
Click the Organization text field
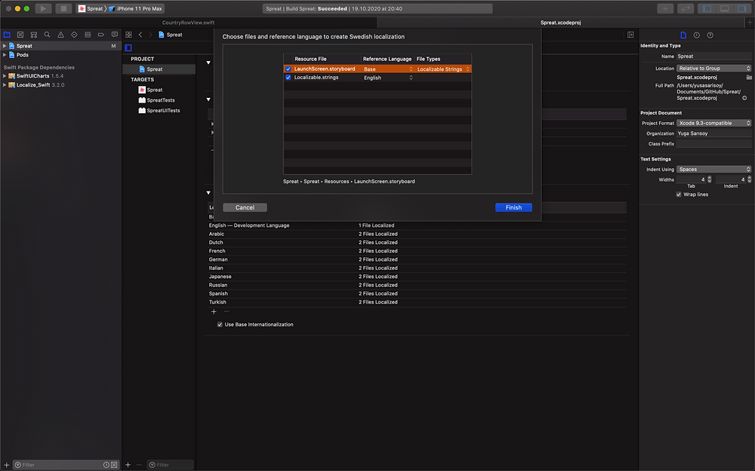tap(713, 133)
